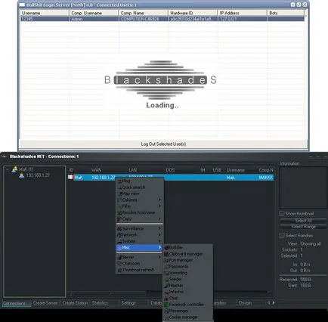Image resolution: width=328 pixels, height=322 pixels.
Task: Click the Login Server window title icon
Action: tap(22, 5)
